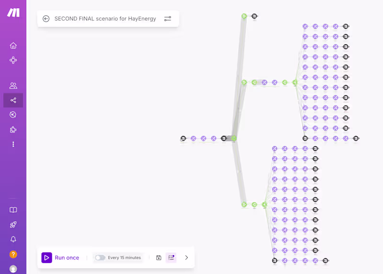
Task: Toggle the scenario scheduling switch
Action: [x=100, y=258]
